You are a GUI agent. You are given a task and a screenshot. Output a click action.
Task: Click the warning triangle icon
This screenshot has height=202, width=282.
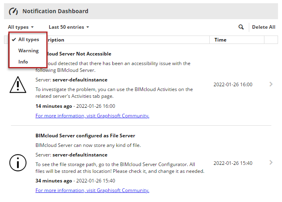pos(18,85)
